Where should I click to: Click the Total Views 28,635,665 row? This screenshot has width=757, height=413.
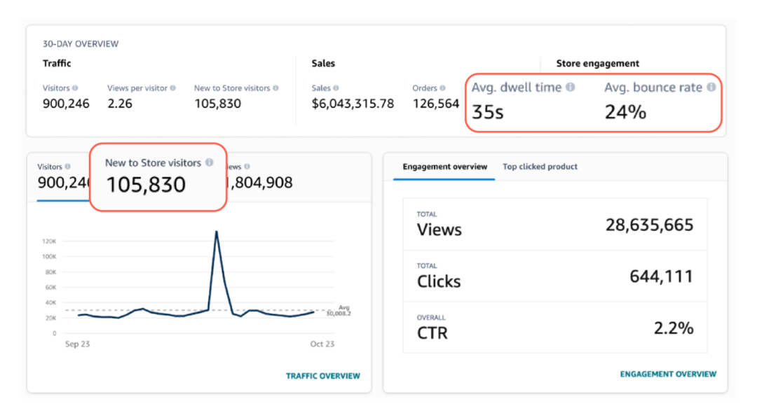(x=554, y=225)
